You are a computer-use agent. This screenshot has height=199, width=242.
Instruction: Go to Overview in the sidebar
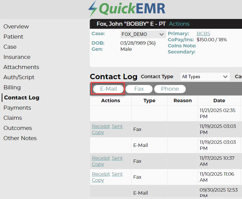coord(16,26)
